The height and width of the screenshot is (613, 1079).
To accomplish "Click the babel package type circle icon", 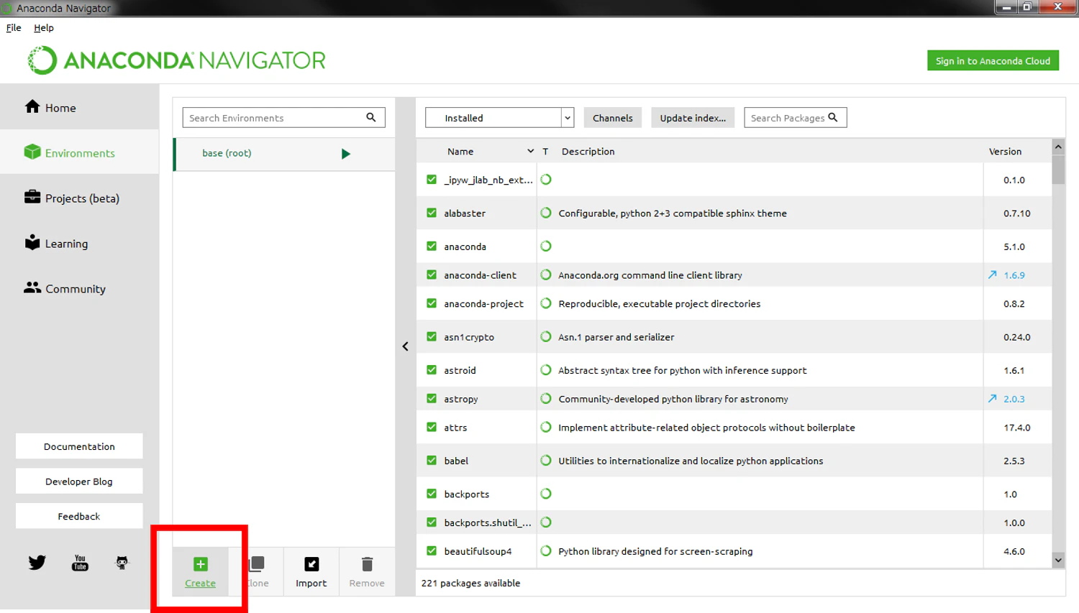I will [546, 461].
